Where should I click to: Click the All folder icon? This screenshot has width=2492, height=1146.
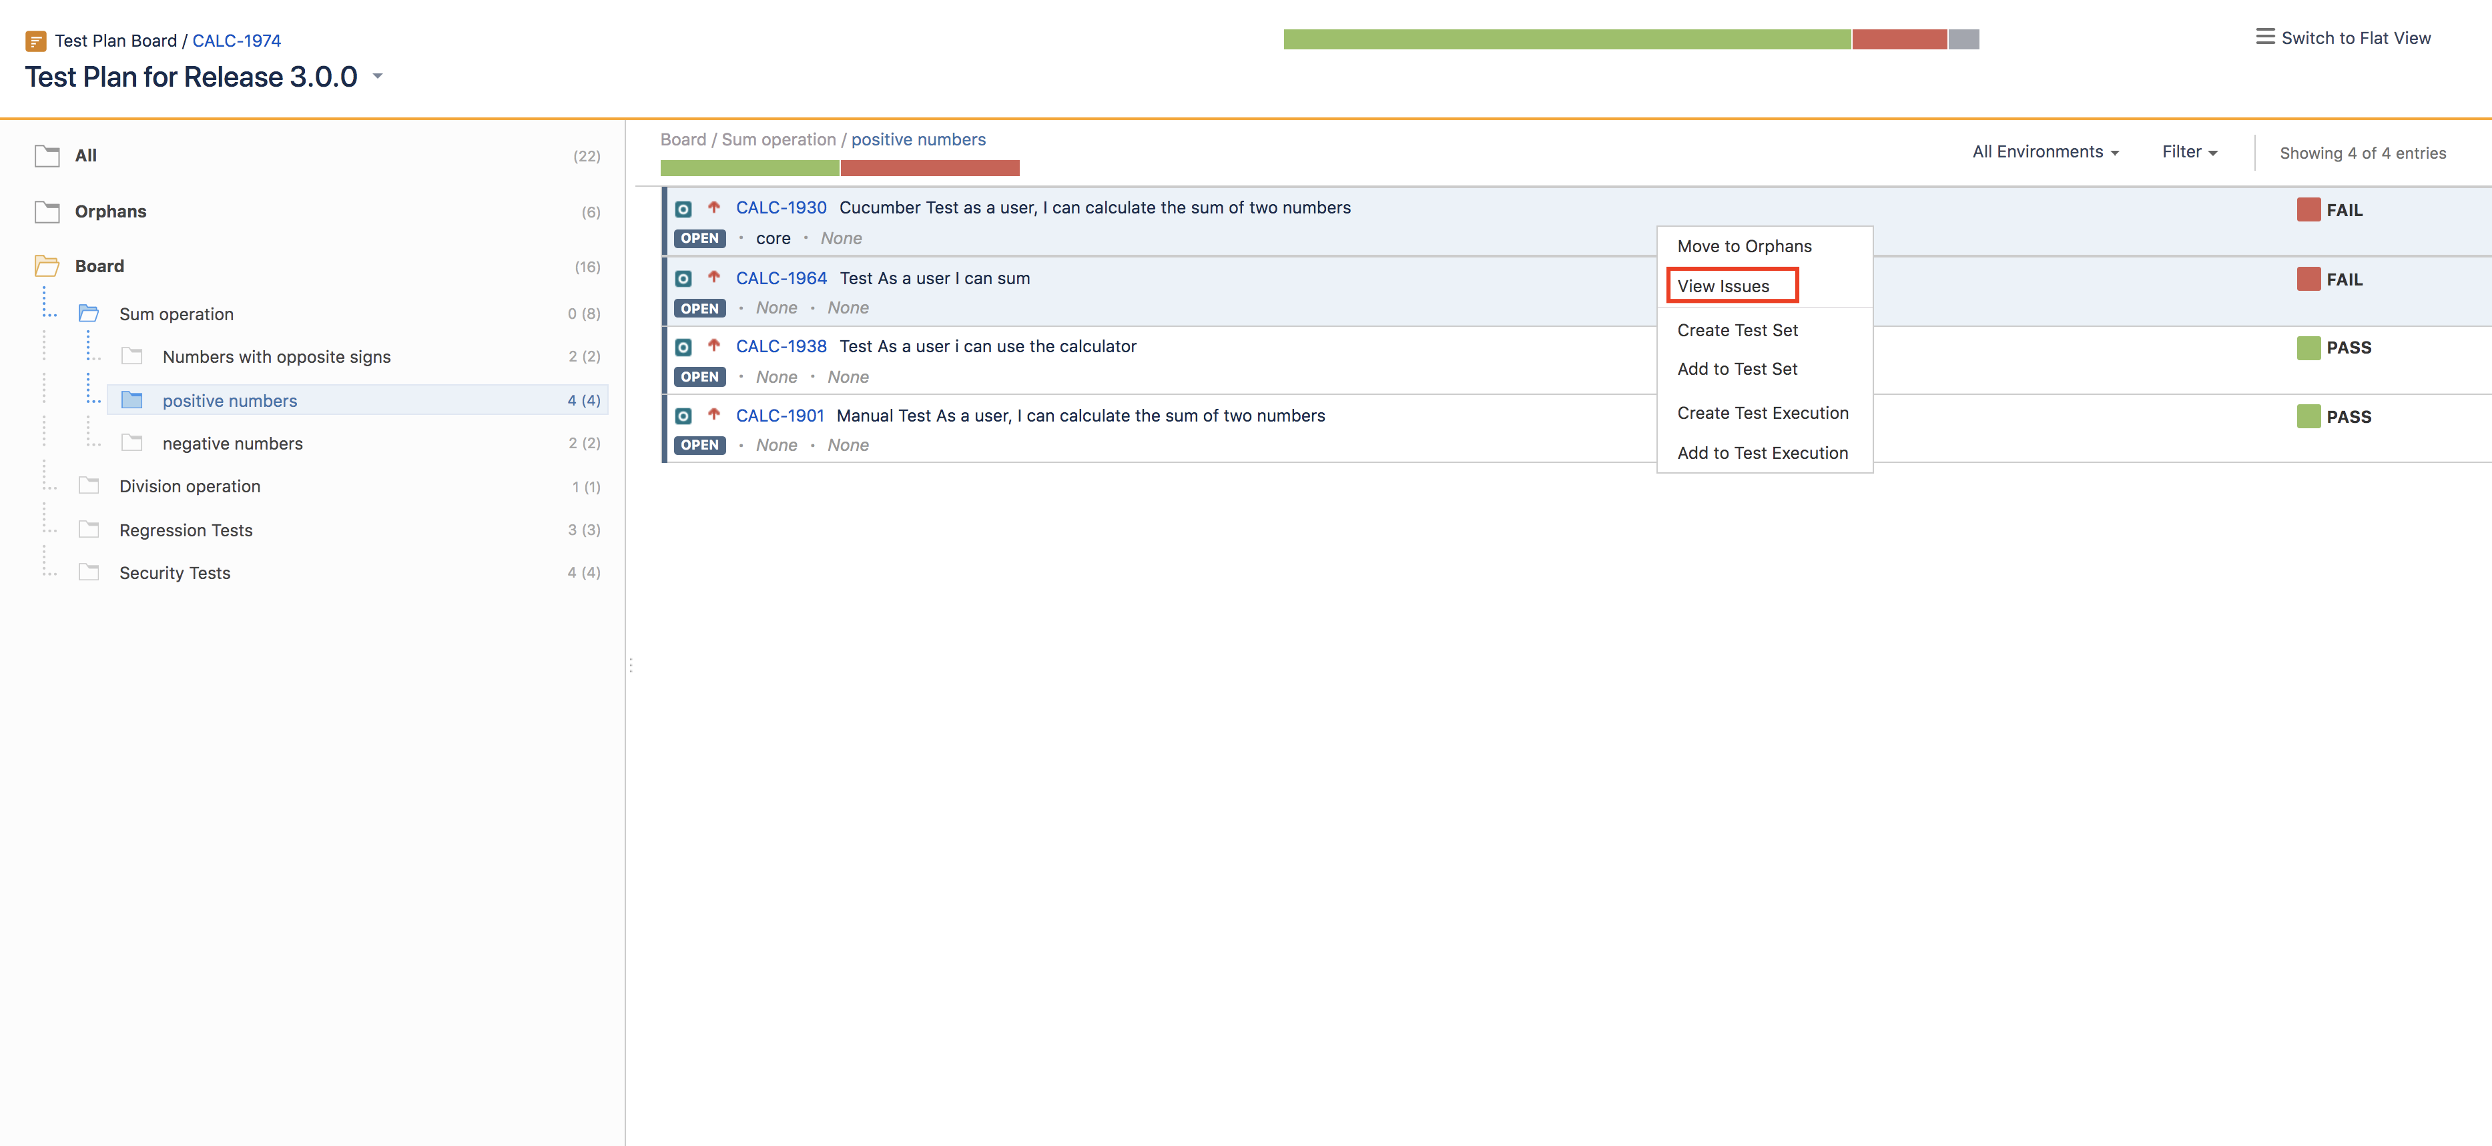point(47,155)
